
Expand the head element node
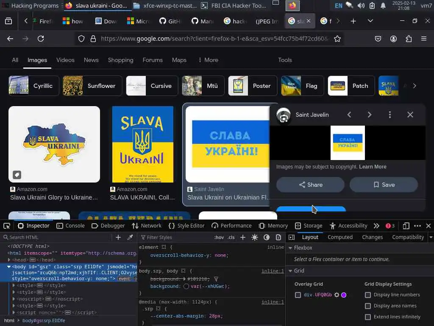click(9, 260)
